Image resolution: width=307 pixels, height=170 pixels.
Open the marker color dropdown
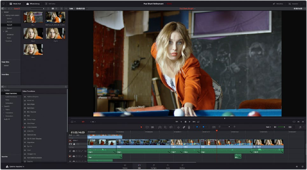(206, 127)
